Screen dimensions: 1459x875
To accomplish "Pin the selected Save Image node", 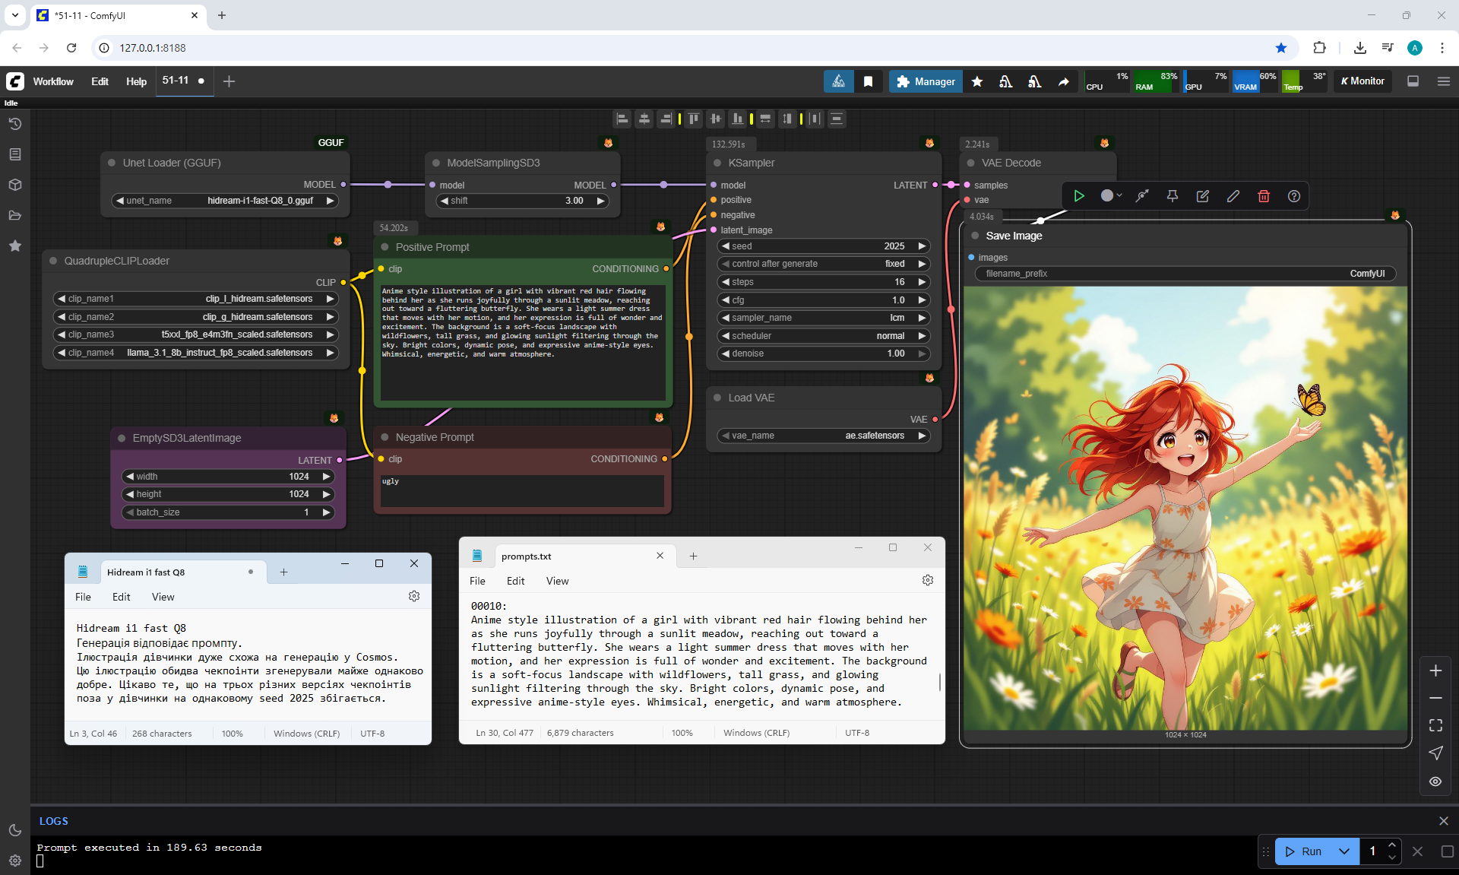I will 1173,196.
